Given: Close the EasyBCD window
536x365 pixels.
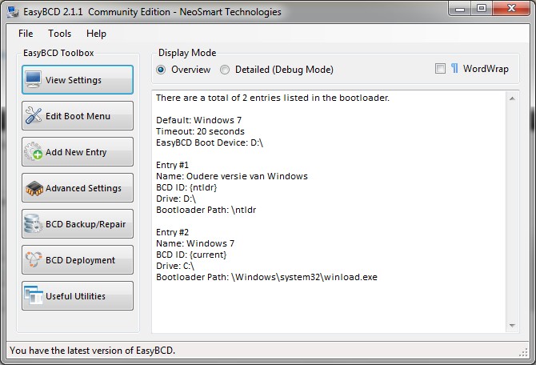Looking at the screenshot, I should pyautogui.click(x=511, y=8).
